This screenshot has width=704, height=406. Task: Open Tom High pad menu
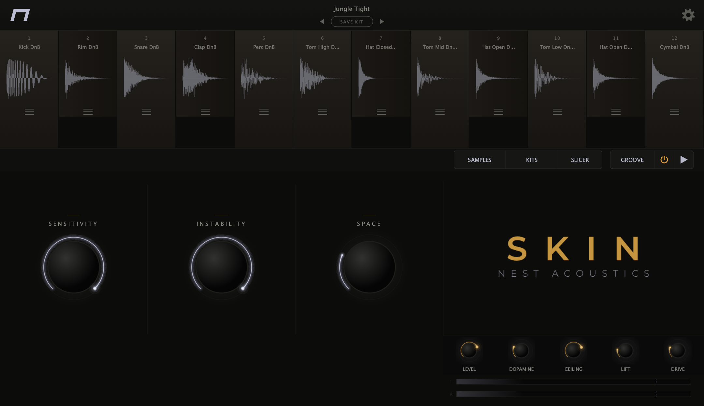pos(323,112)
